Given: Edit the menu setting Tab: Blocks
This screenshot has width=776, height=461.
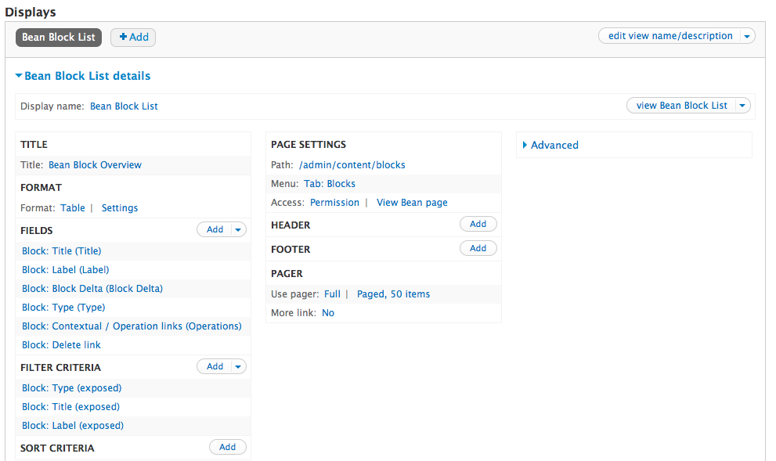Looking at the screenshot, I should (x=330, y=183).
